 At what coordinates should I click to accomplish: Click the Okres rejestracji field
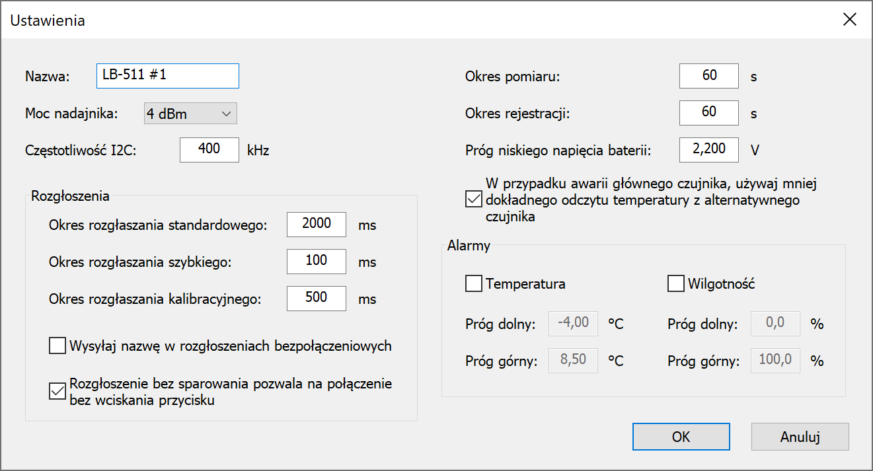pyautogui.click(x=708, y=113)
